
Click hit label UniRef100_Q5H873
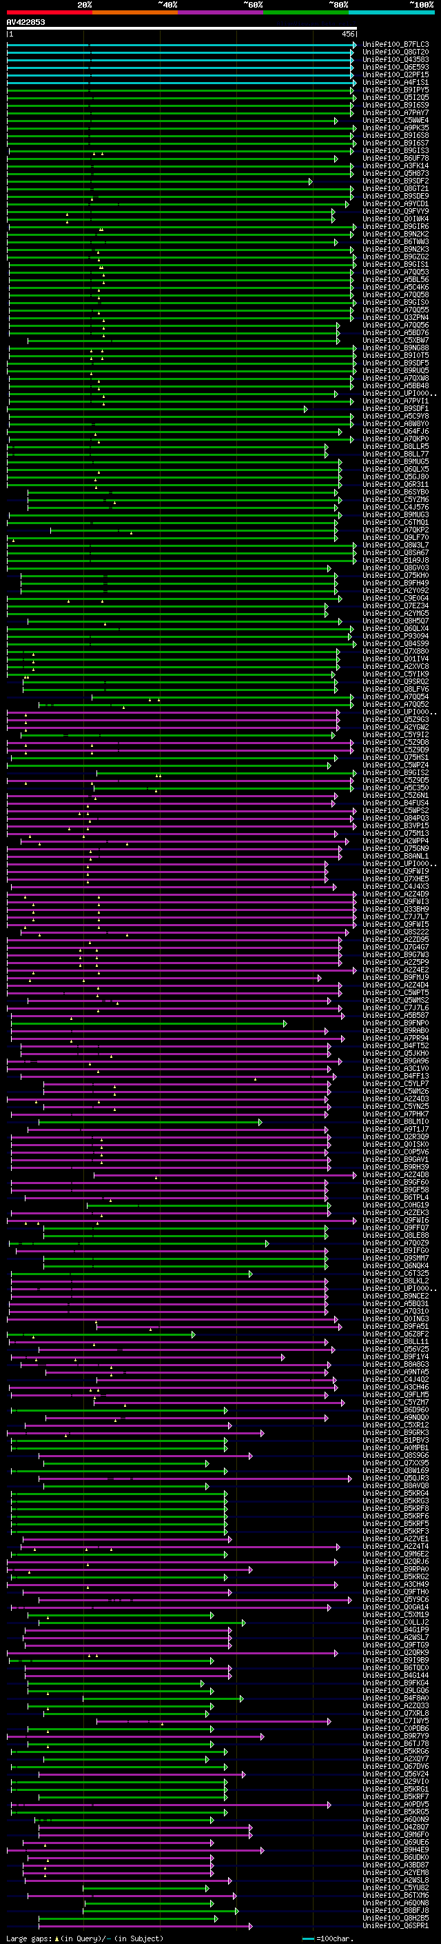tap(396, 174)
